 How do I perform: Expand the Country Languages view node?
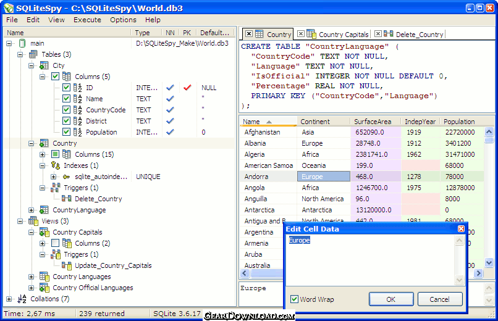point(31,277)
